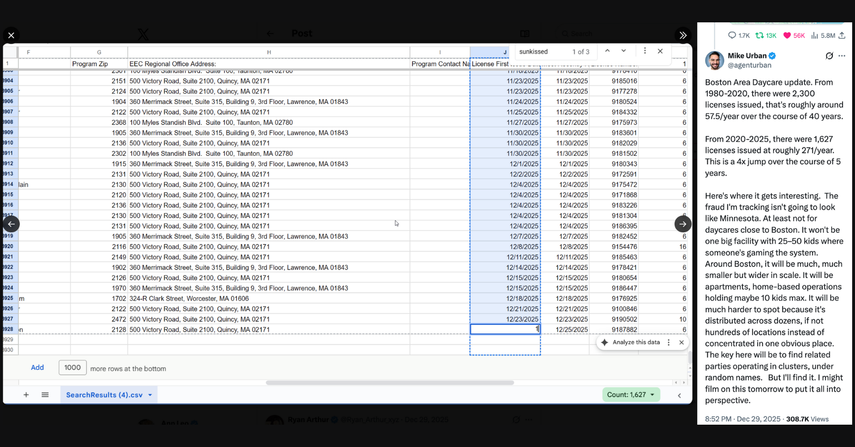Click Mike Urban's profile avatar
Viewport: 855px width, 447px height.
pos(714,60)
